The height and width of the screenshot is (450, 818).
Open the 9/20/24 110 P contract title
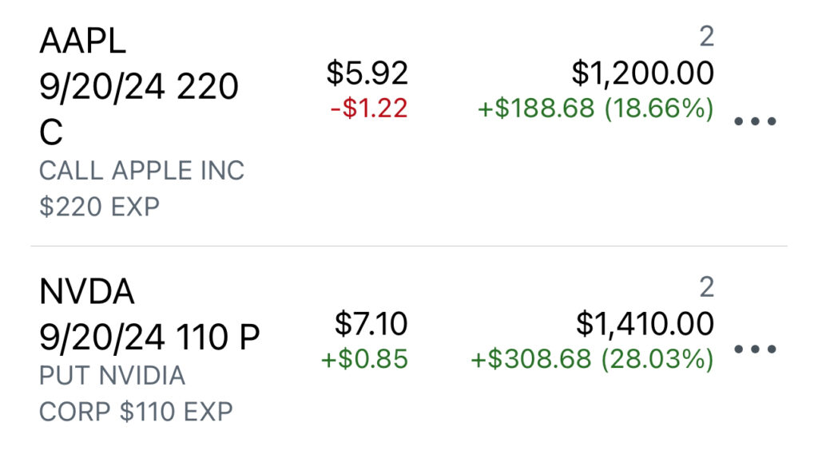tap(149, 337)
